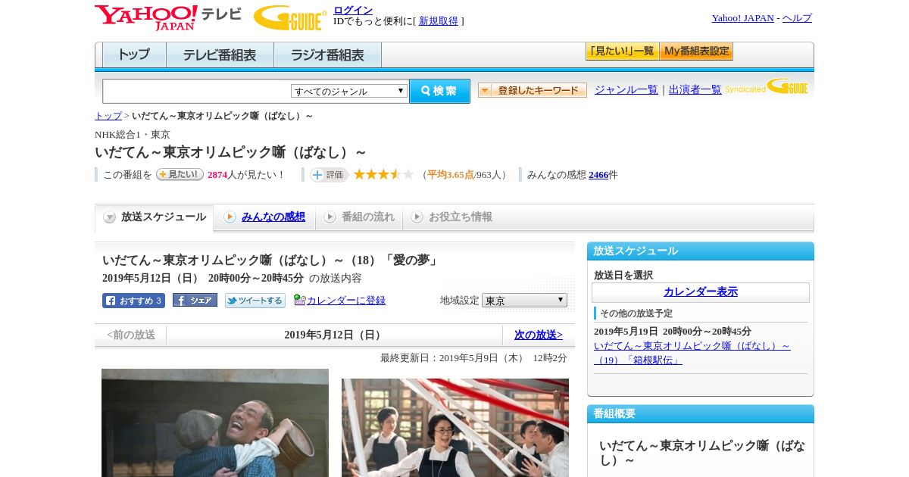The width and height of the screenshot is (909, 477).
Task: Open the ジャンル一覧 link
Action: (626, 89)
